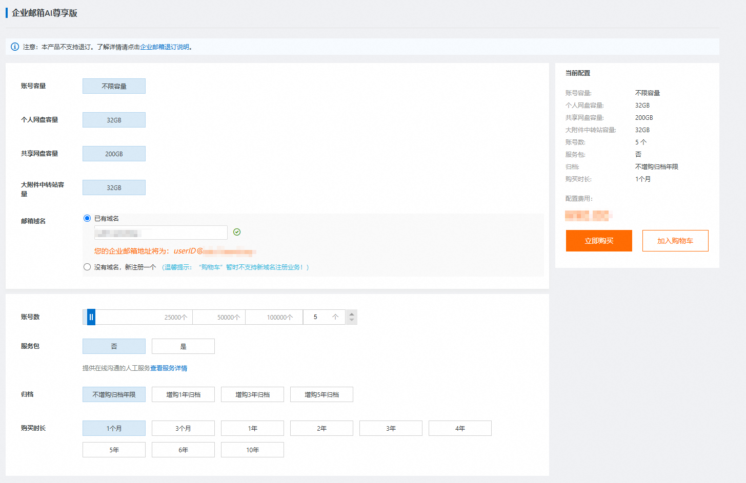746x483 pixels.
Task: Select 不增购归档年限 archive option
Action: pos(114,394)
